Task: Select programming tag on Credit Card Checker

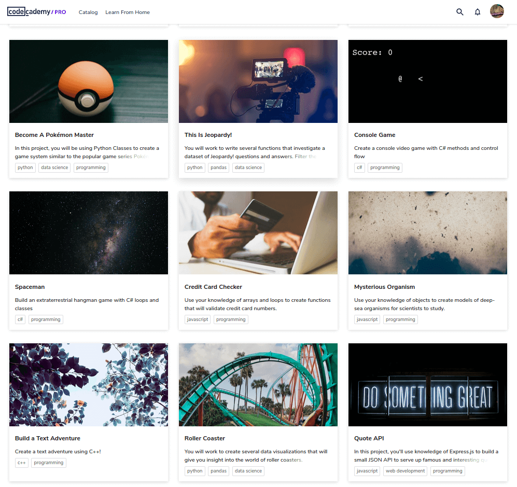Action: 231,319
